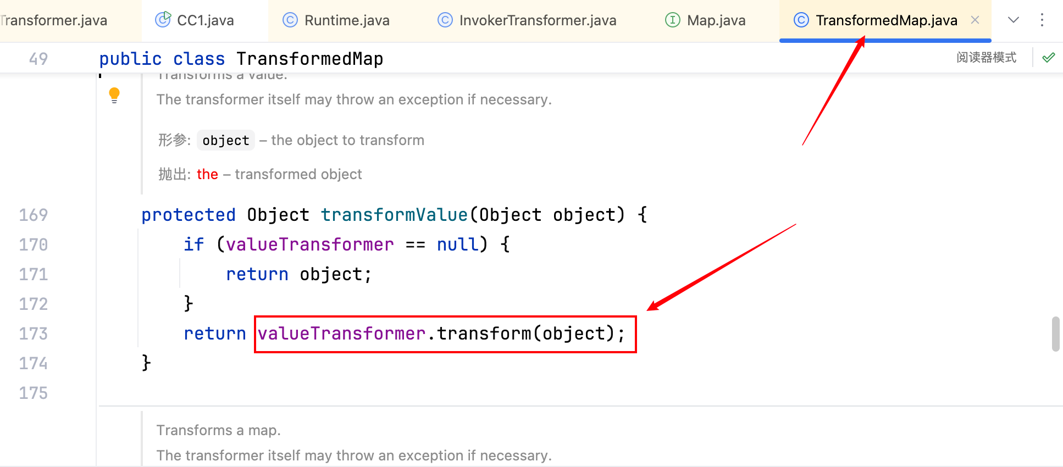Click the CC1.java class file icon
The width and height of the screenshot is (1063, 467).
tap(163, 20)
